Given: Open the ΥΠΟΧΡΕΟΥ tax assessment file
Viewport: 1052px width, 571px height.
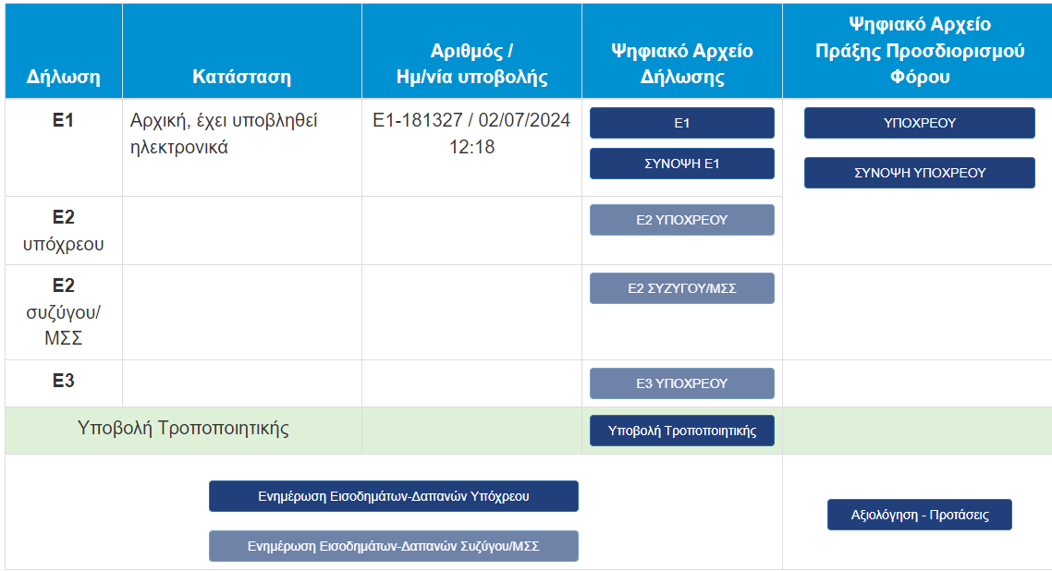Looking at the screenshot, I should tap(919, 123).
